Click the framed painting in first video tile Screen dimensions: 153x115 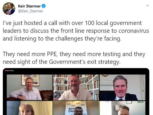coord(30,80)
